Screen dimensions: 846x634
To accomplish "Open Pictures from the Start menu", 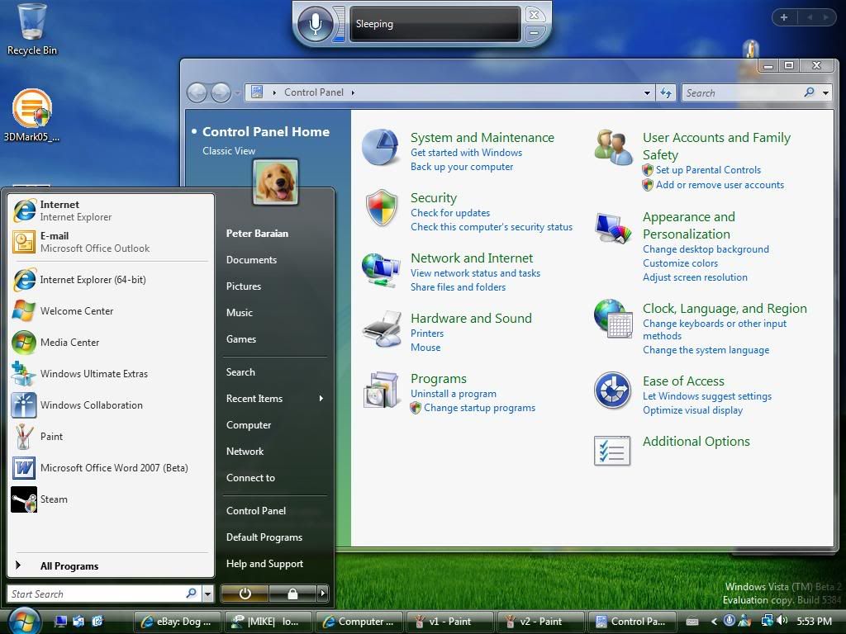I will click(244, 286).
